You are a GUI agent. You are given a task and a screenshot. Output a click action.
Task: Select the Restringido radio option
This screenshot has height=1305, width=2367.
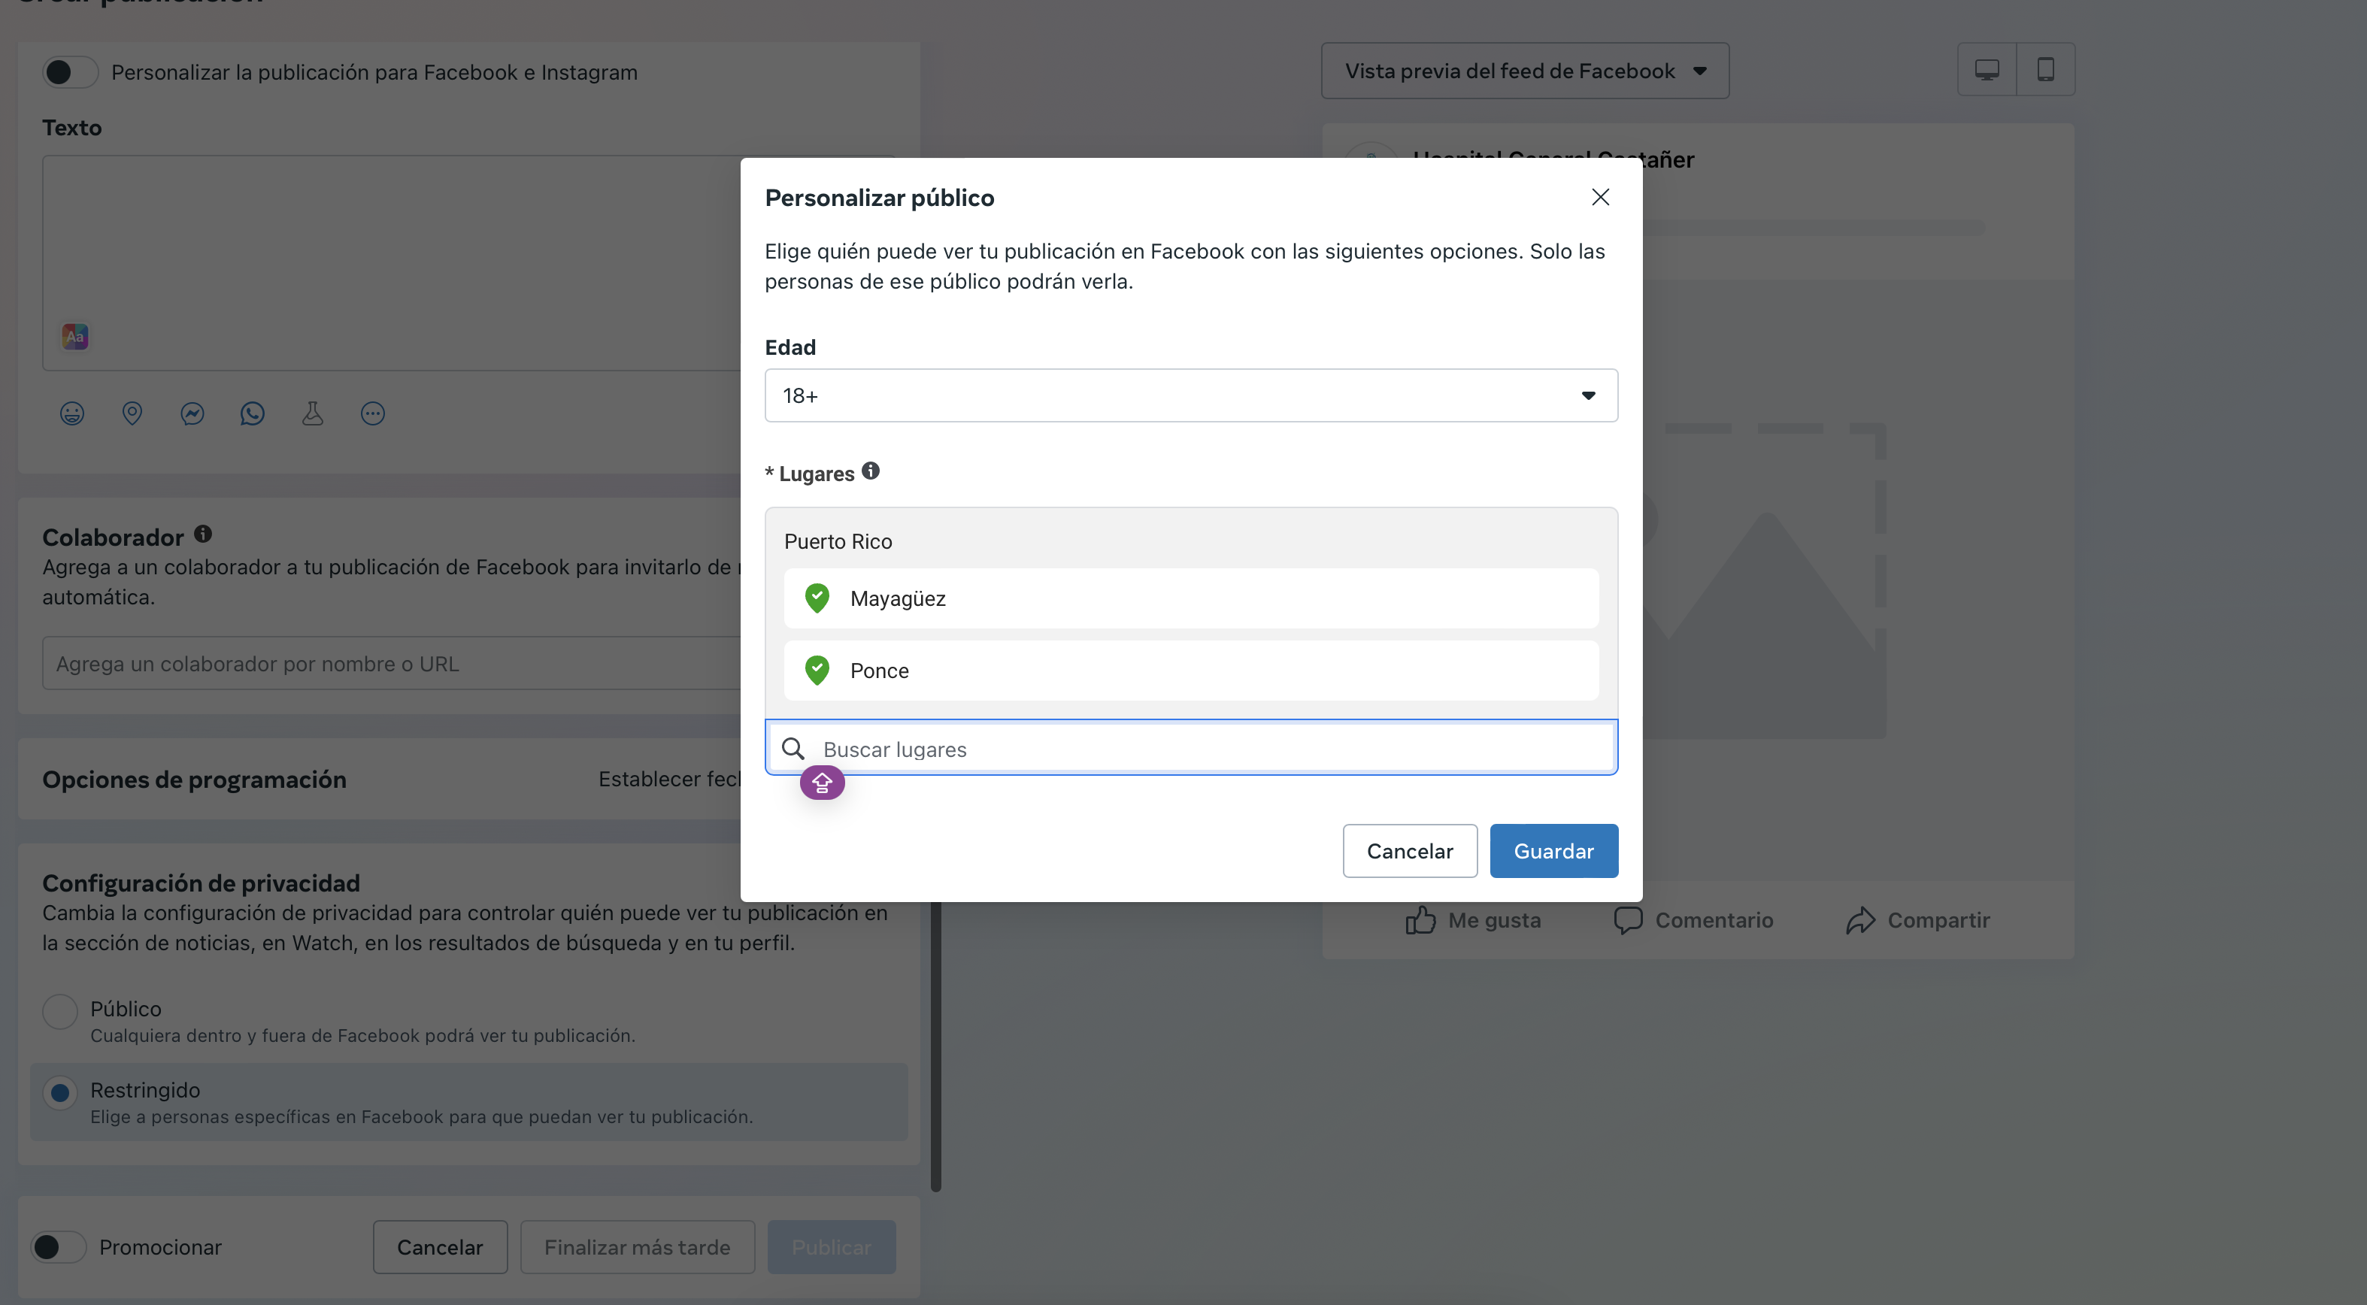pos(59,1092)
